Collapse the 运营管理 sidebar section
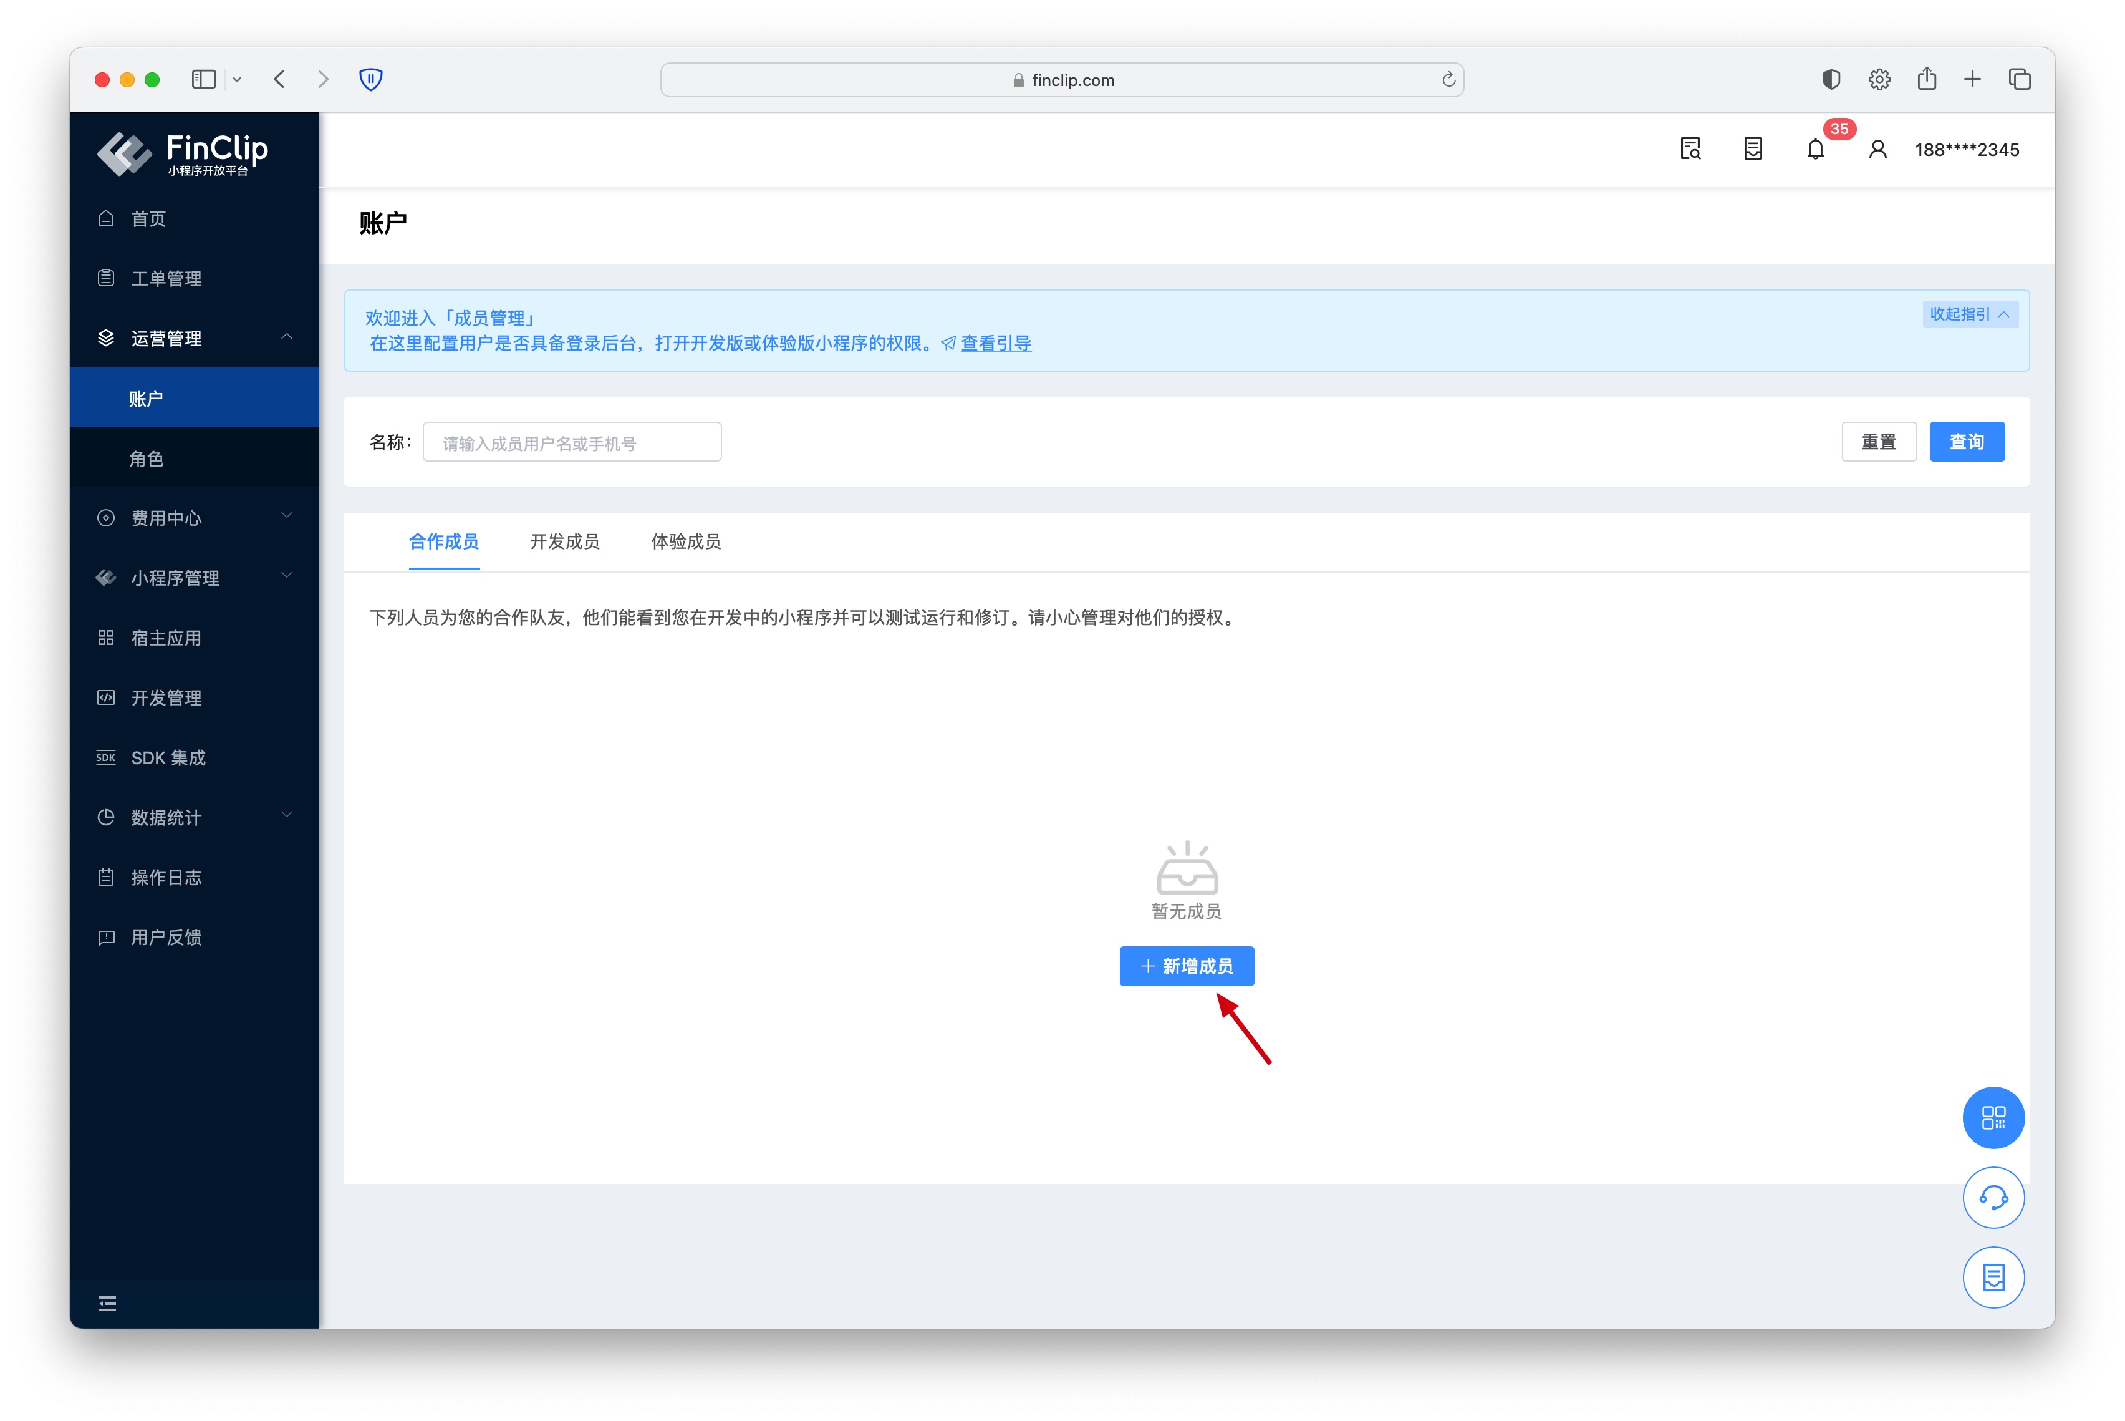2125x1421 pixels. (x=194, y=338)
